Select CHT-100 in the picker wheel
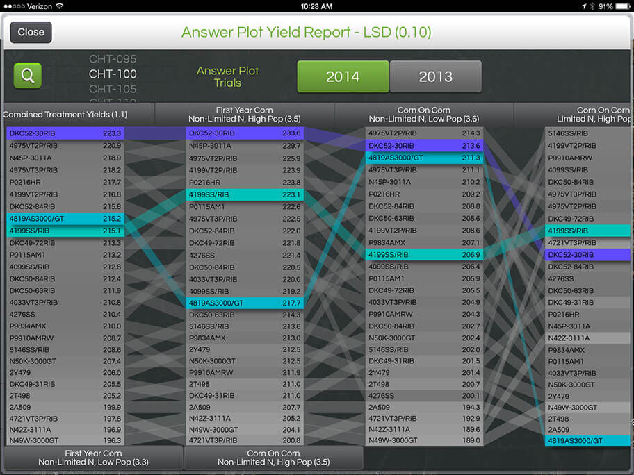This screenshot has height=475, width=634. point(113,74)
